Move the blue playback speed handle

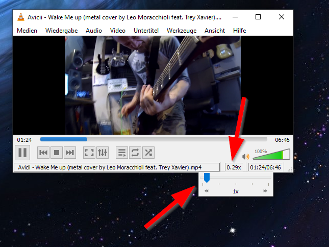click(x=207, y=178)
